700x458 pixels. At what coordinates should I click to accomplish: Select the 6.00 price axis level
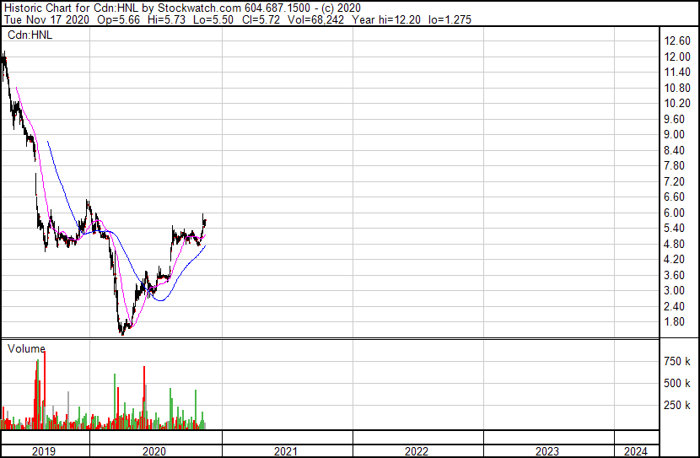coord(674,213)
